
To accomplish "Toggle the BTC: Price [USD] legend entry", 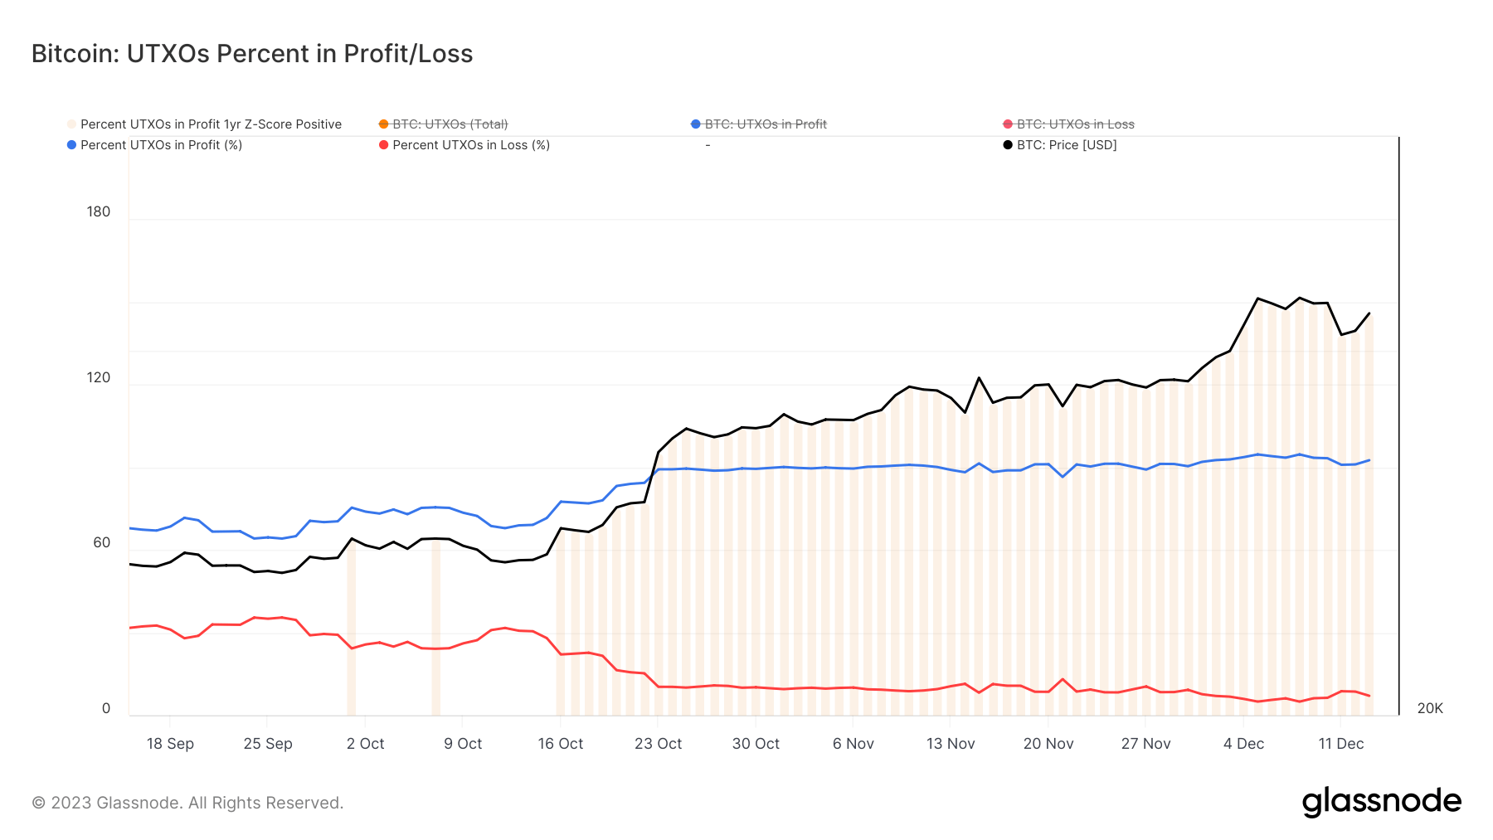I will click(x=1060, y=145).
